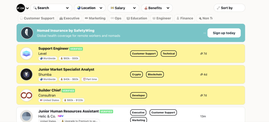Click the NEW badge beside Helic & Co.

point(61,116)
